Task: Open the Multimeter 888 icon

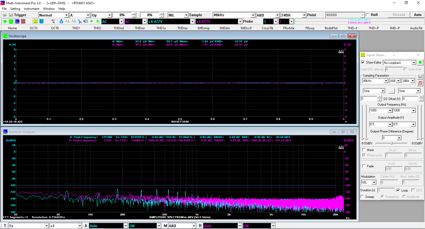Action: point(23,22)
